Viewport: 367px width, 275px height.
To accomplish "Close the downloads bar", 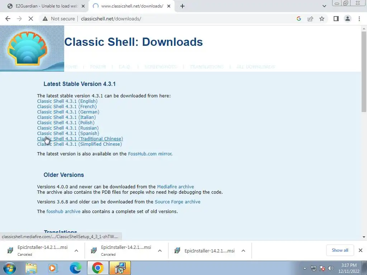I will [361, 250].
